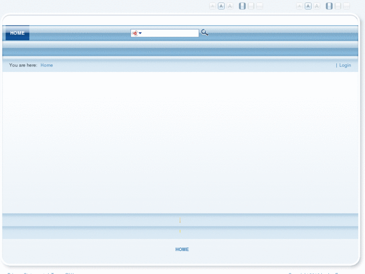Choose the middle page width icon in the right group

click(x=338, y=6)
